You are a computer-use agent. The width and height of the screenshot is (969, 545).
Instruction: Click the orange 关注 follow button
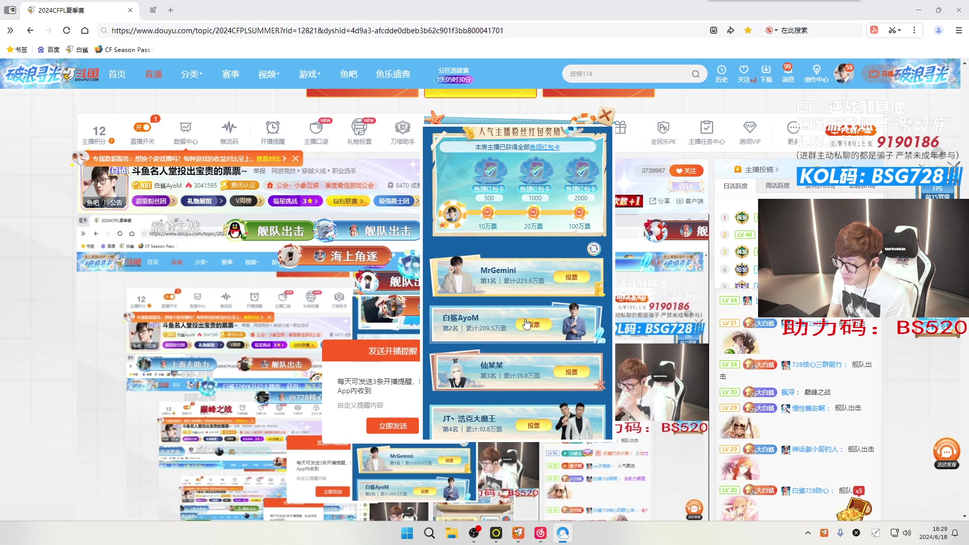[686, 171]
